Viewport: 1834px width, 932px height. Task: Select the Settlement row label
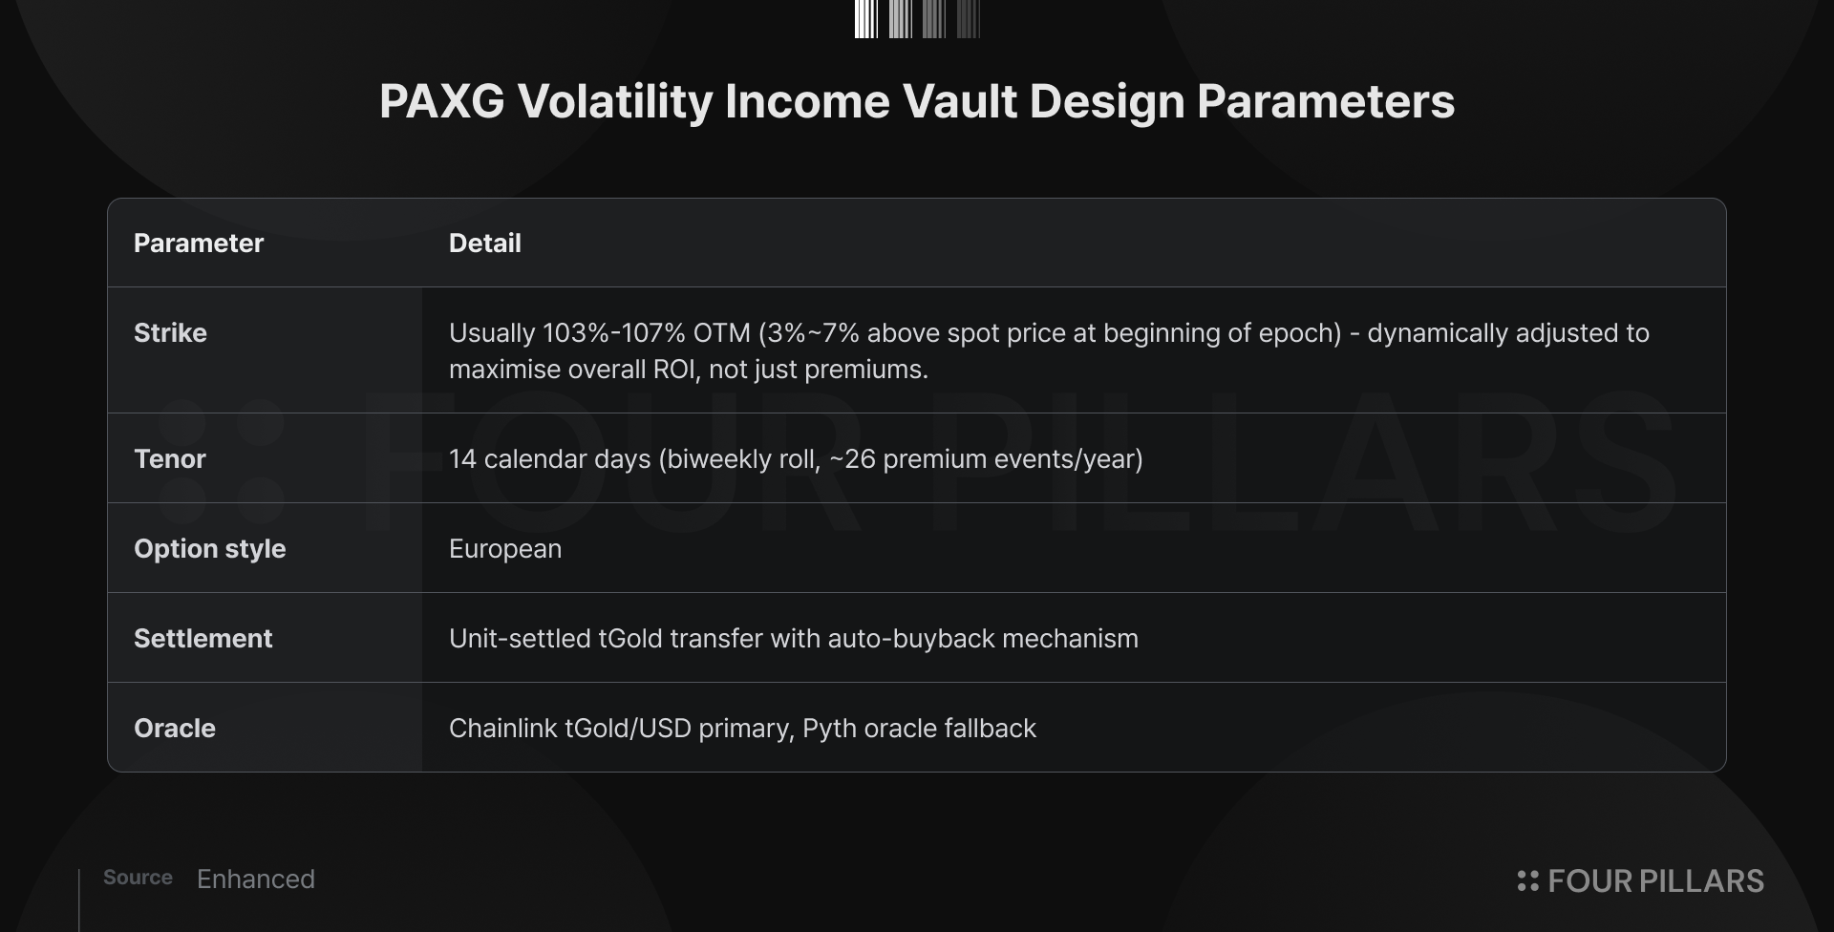click(x=203, y=638)
